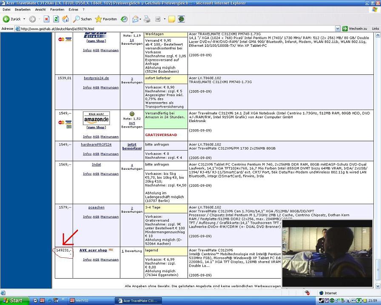The image size is (381, 305).
Task: Click the blocked-popup icon in status bar
Action: (x=307, y=293)
